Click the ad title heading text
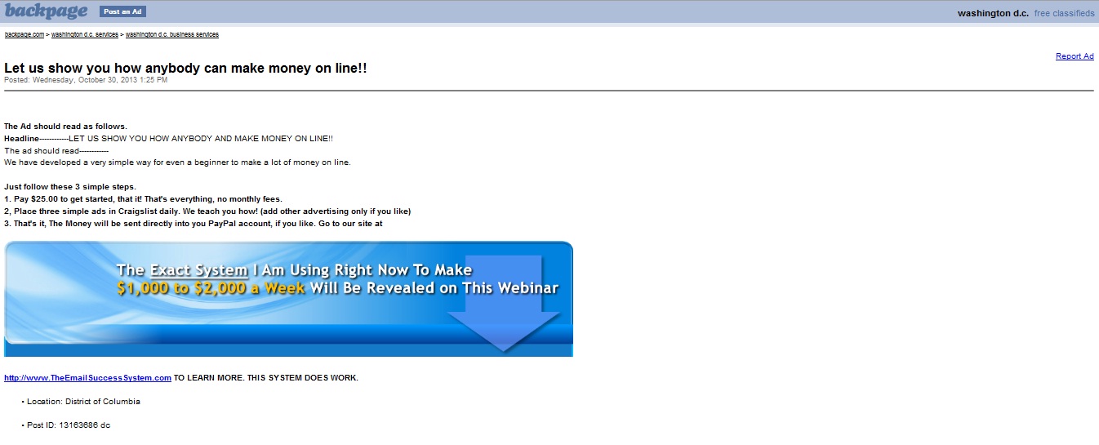Viewport: 1099px width, 445px height. (x=185, y=68)
